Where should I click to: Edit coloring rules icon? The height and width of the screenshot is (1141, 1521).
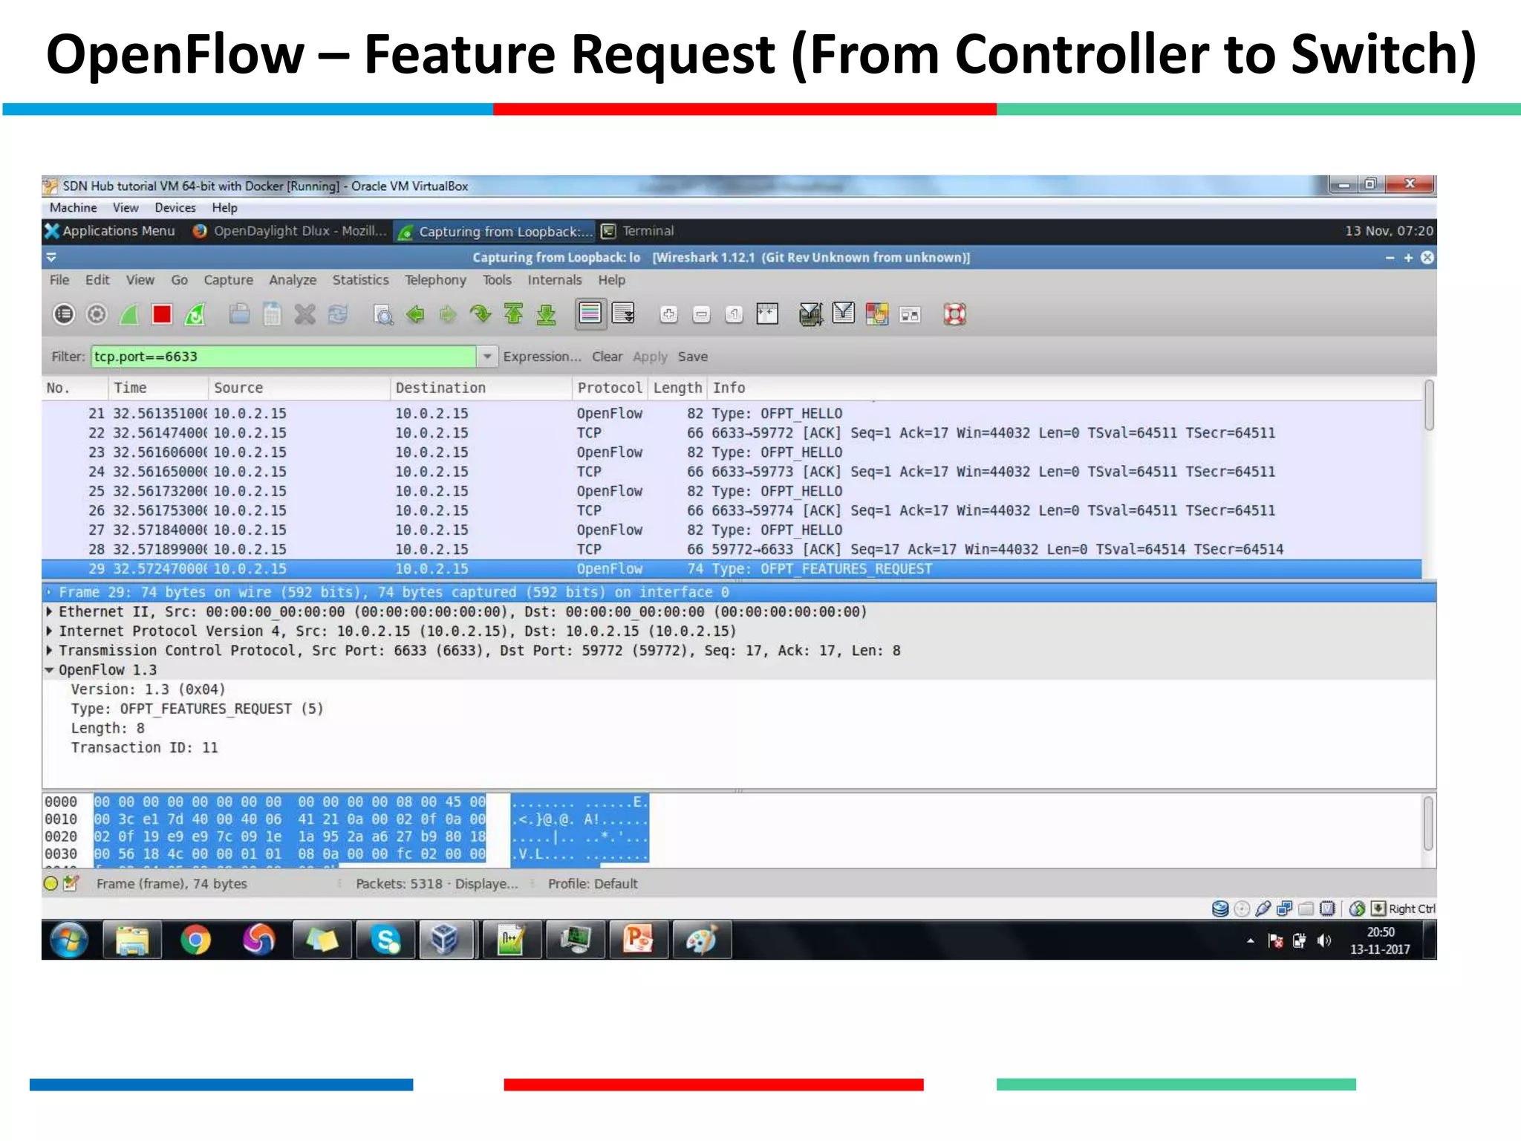coord(877,314)
